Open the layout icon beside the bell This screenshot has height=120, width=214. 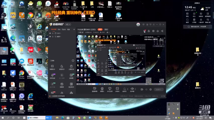coord(153,31)
